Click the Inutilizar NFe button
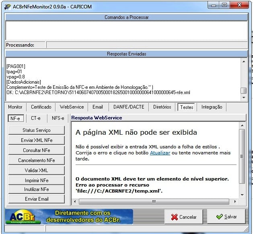The height and width of the screenshot is (234, 253). 37,189
